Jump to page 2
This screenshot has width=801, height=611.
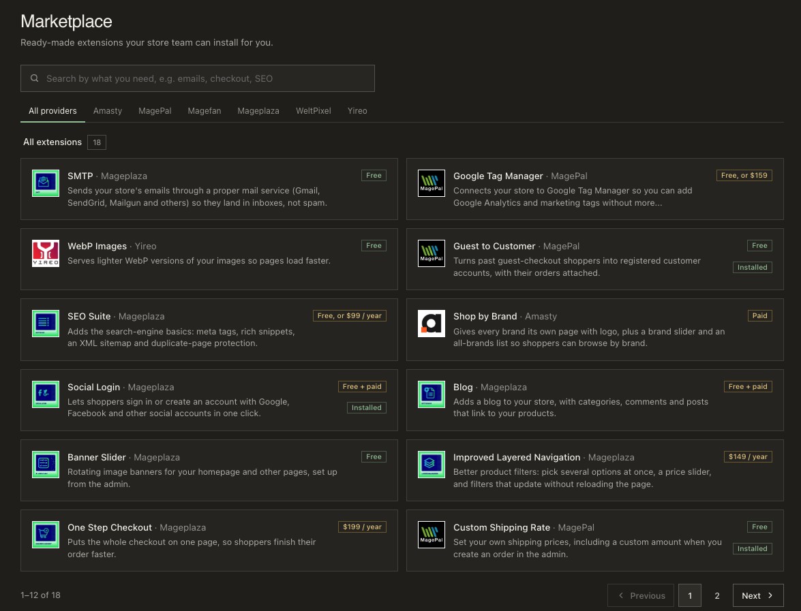click(717, 596)
